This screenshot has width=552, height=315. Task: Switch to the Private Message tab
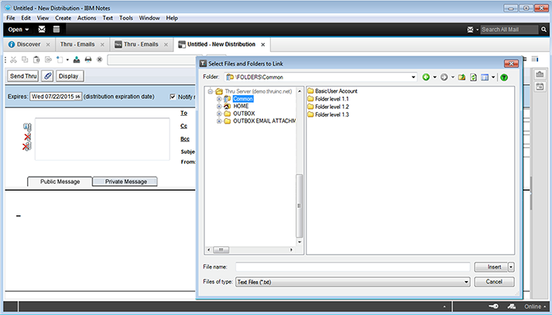coord(125,181)
